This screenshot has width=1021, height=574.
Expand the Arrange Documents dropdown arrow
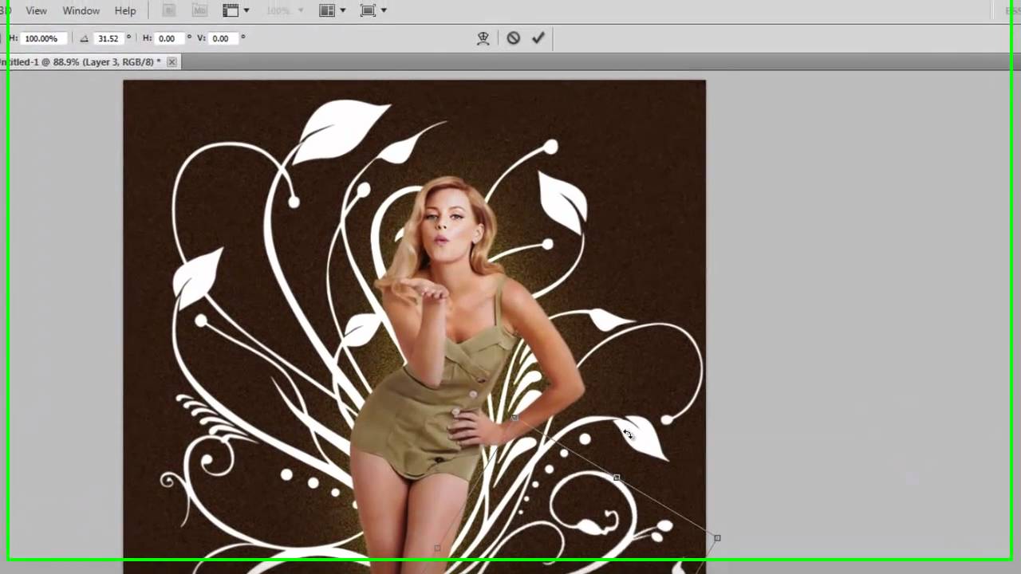click(343, 10)
